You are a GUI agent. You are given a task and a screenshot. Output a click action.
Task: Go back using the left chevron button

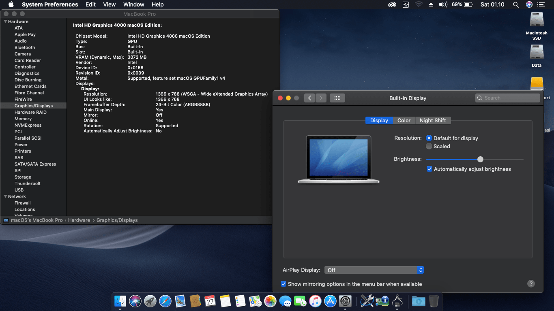click(309, 98)
